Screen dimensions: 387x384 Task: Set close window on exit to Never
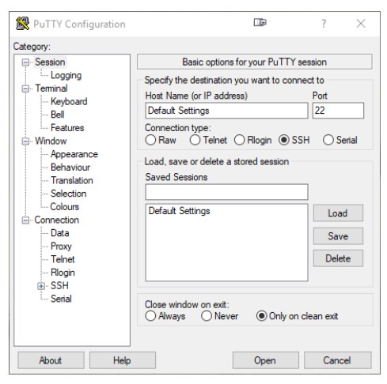tap(207, 315)
